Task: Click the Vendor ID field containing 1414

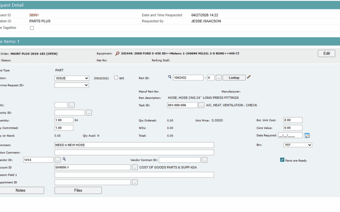Action: [x=38, y=160]
